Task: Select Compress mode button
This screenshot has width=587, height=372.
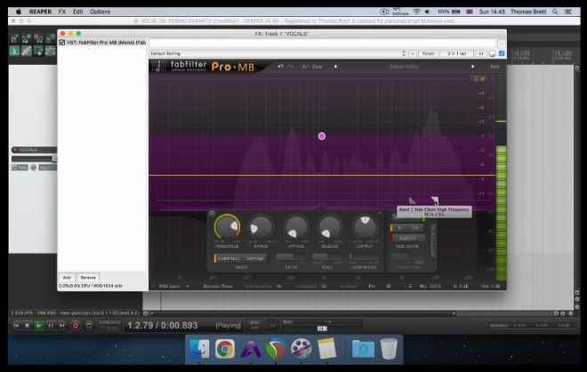Action: tap(229, 258)
